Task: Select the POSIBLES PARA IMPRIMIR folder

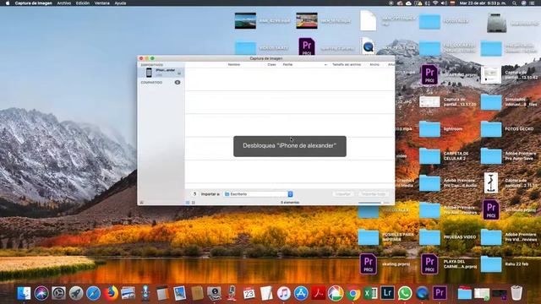Action: click(x=369, y=237)
